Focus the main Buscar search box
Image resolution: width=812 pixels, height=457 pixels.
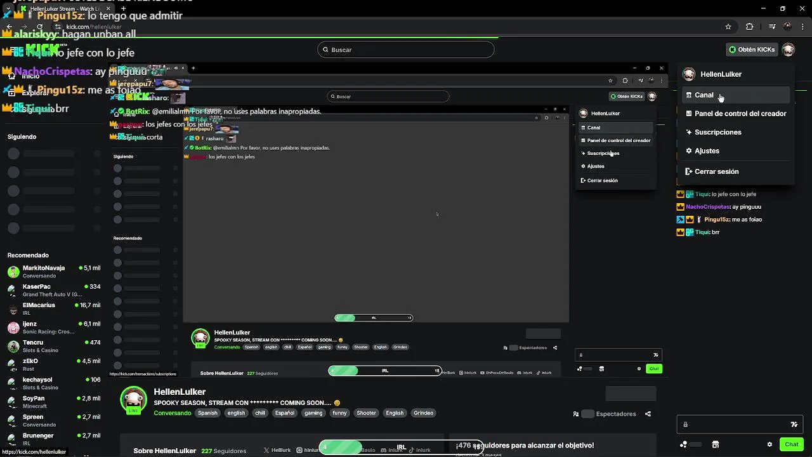(406, 50)
